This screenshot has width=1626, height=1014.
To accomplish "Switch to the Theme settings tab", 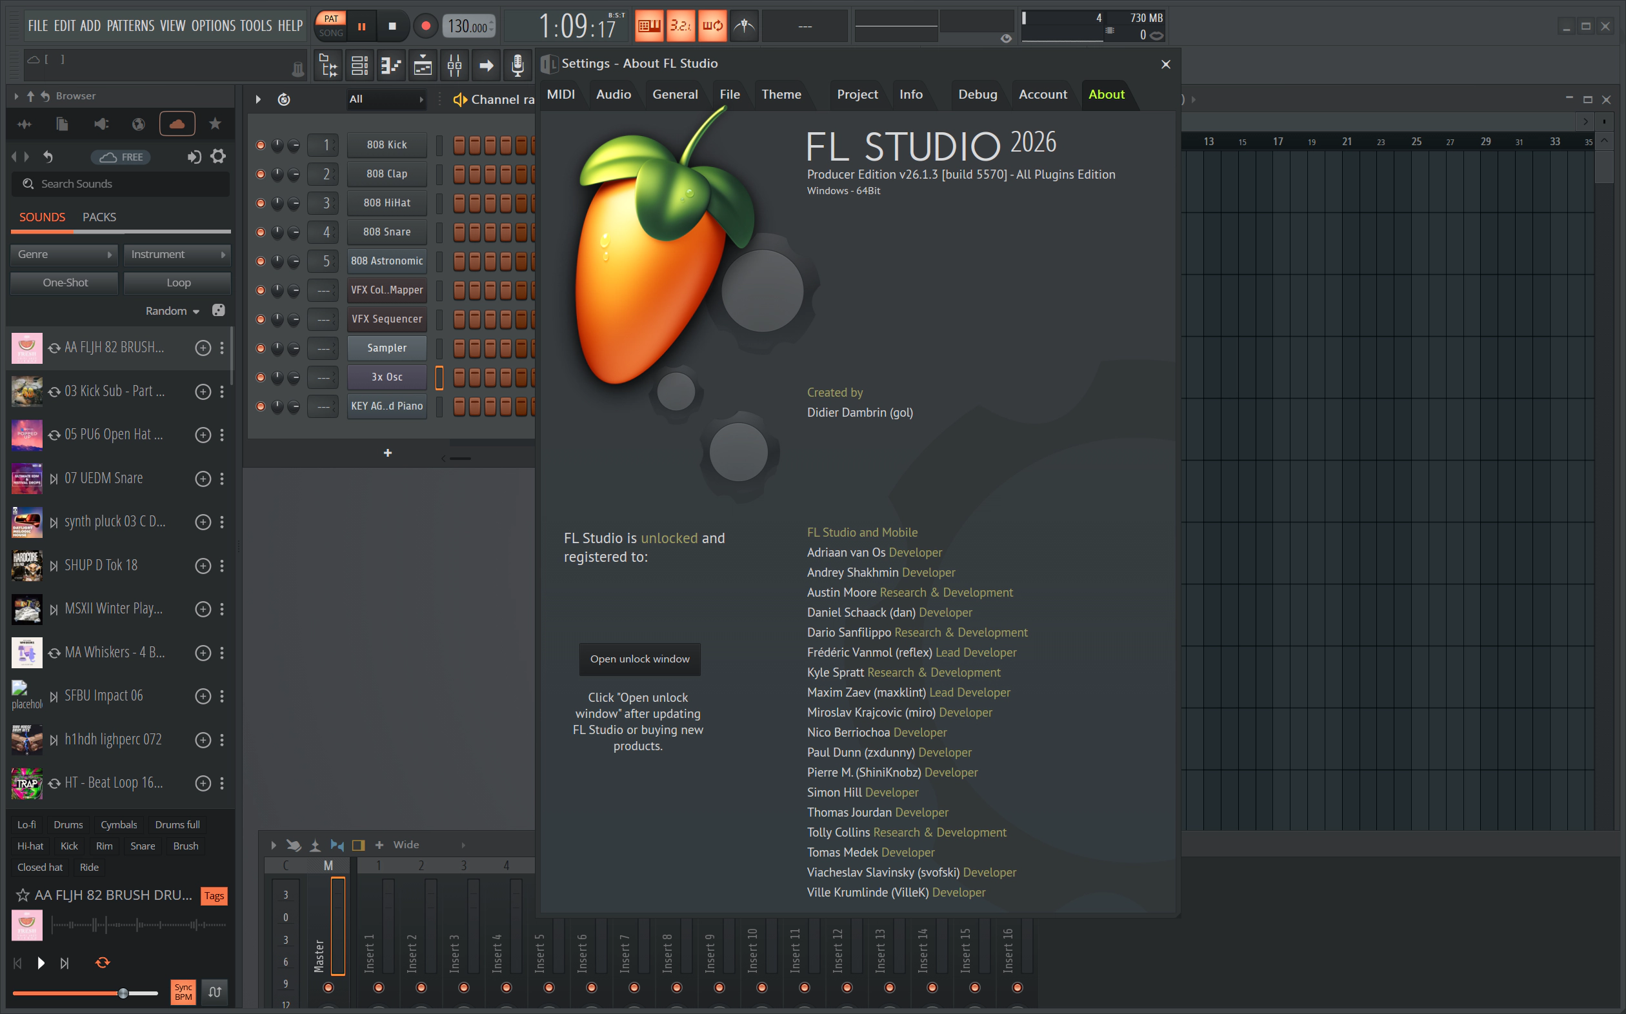I will (x=781, y=95).
